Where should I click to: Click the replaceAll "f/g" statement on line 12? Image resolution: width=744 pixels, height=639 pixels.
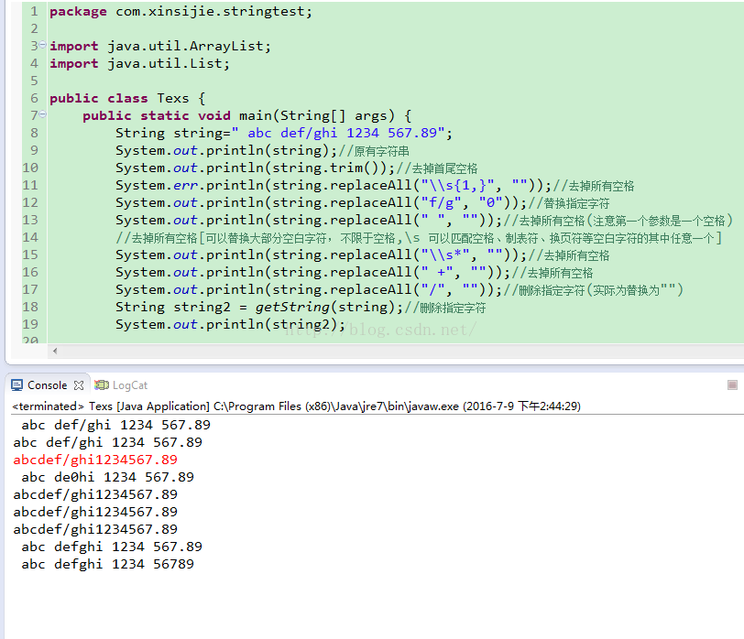click(x=322, y=203)
